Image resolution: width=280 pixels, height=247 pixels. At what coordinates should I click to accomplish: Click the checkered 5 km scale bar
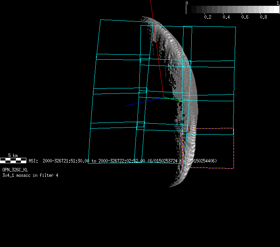(13, 160)
